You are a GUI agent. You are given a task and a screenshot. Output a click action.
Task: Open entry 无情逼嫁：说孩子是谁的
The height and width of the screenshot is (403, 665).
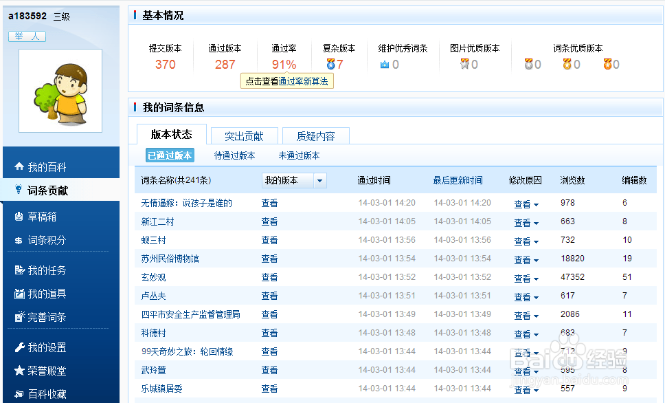187,203
